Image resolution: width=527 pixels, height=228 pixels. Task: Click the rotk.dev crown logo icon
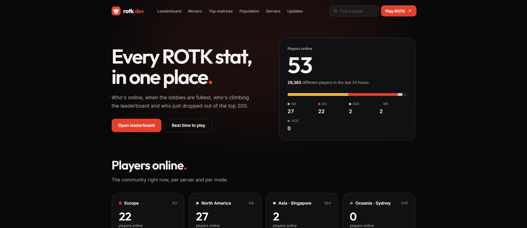[116, 11]
